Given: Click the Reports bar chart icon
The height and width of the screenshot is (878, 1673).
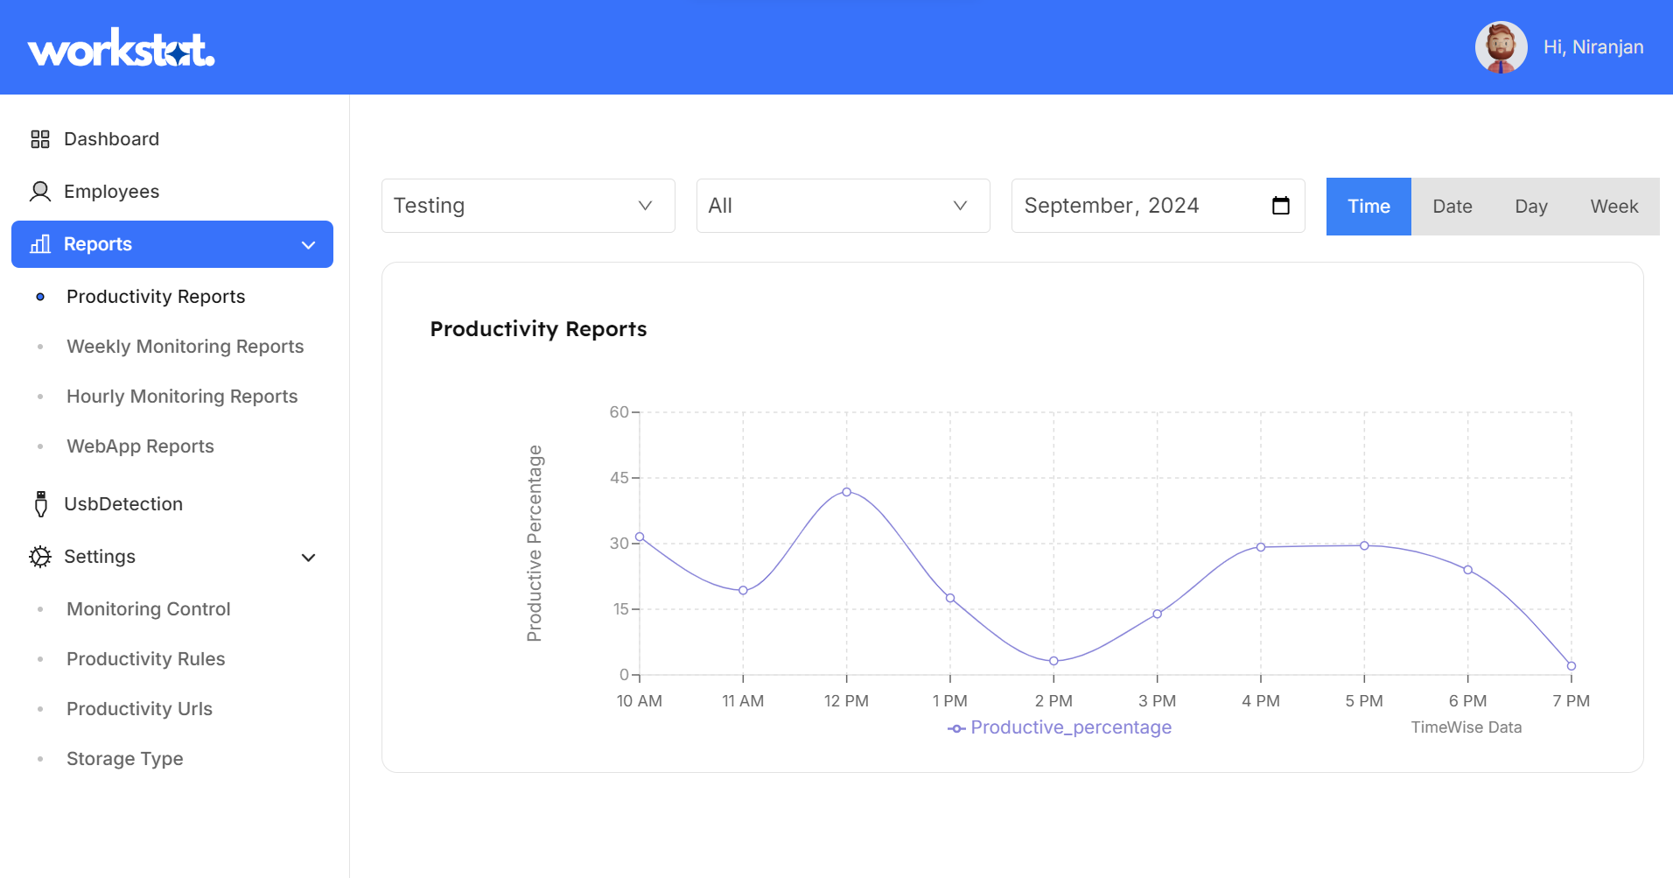Looking at the screenshot, I should coord(39,244).
